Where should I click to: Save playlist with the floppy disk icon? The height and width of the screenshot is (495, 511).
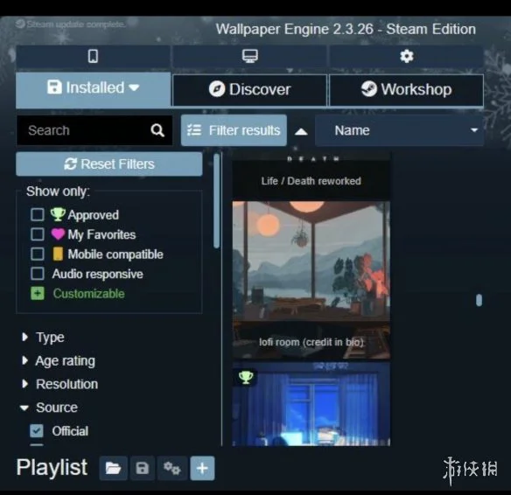(142, 468)
